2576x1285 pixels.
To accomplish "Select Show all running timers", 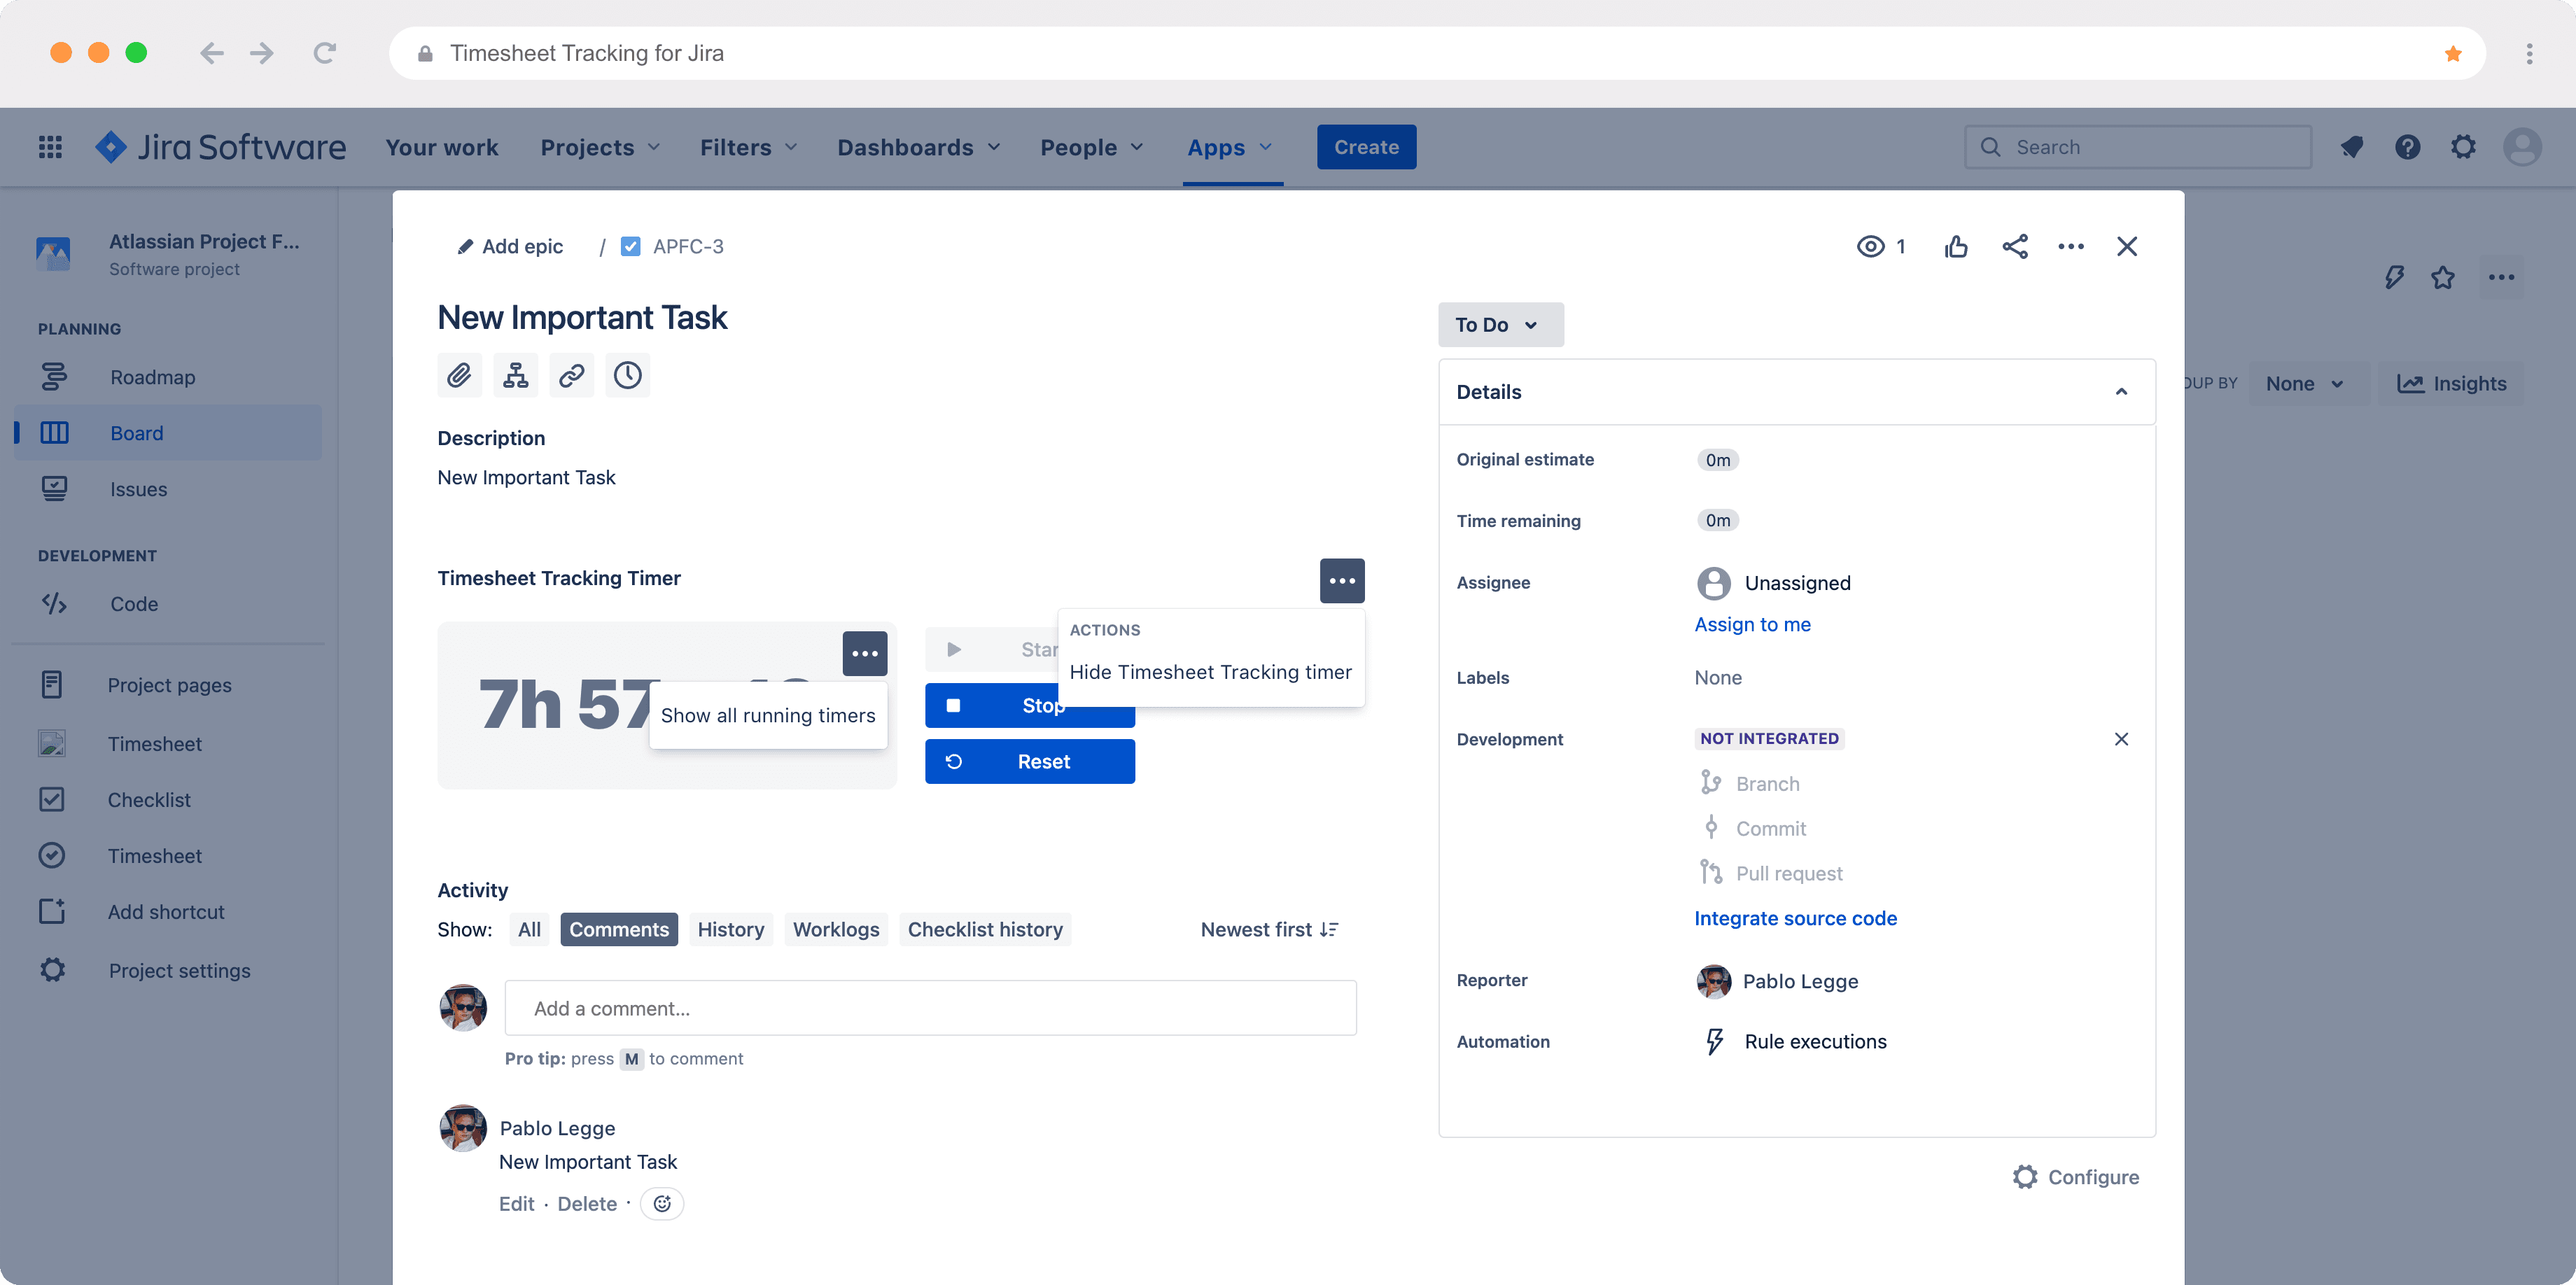I will (x=768, y=715).
